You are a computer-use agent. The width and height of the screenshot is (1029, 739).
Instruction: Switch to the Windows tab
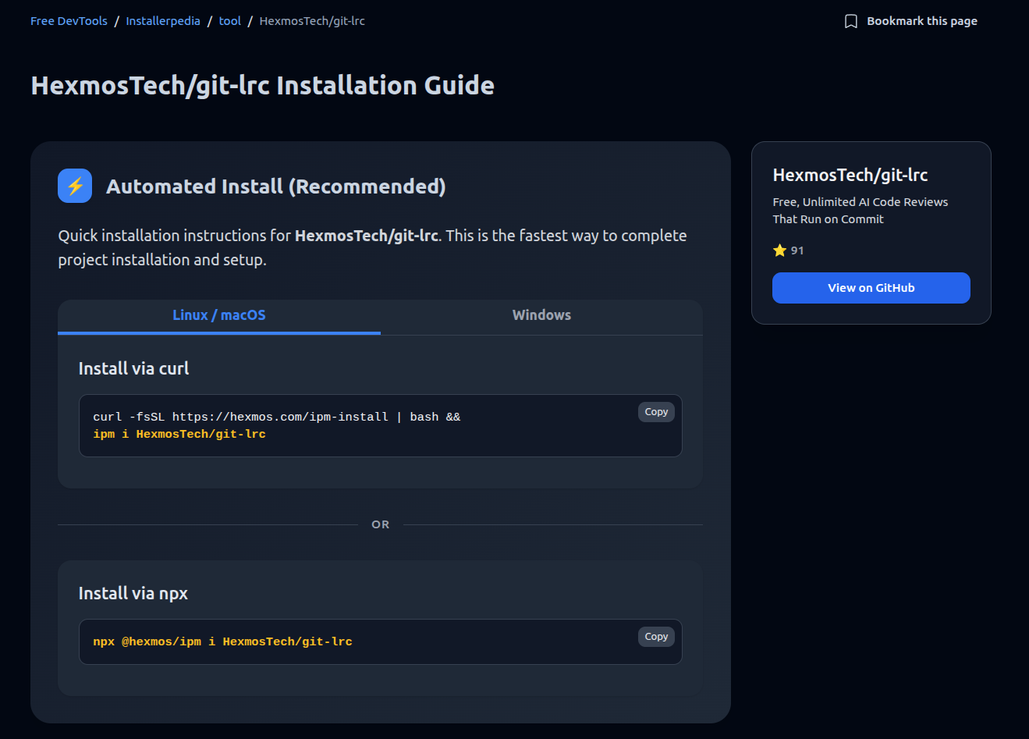pos(541,316)
